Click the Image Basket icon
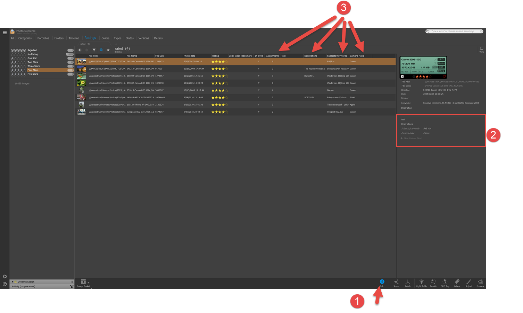Image resolution: width=523 pixels, height=313 pixels. pyautogui.click(x=83, y=281)
